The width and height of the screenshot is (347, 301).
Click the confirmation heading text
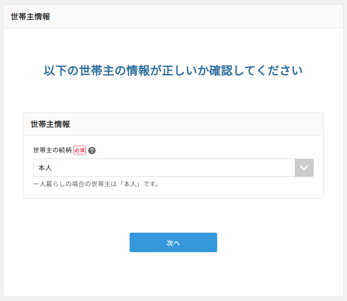click(x=173, y=70)
